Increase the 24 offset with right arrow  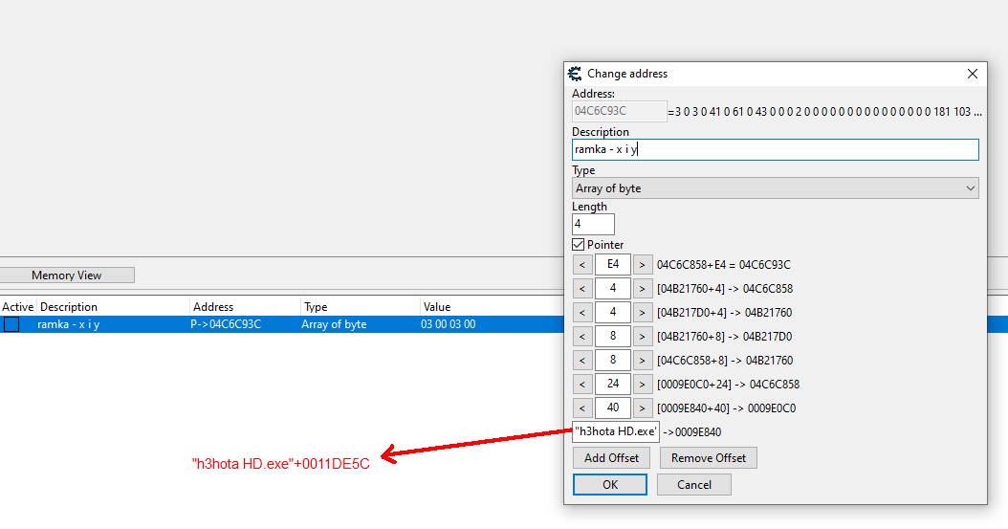[x=643, y=385]
